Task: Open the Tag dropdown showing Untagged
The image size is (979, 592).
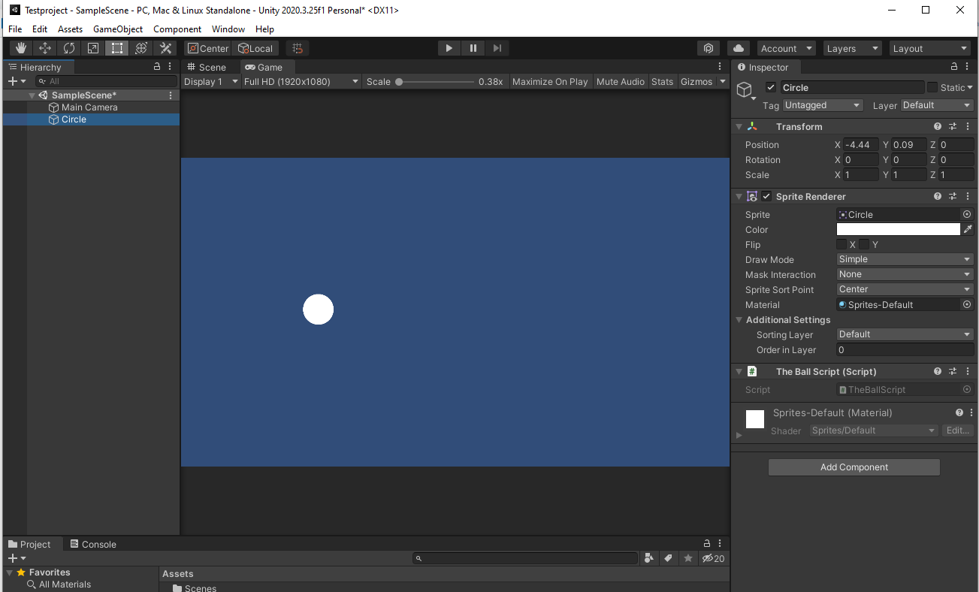Action: 822,105
